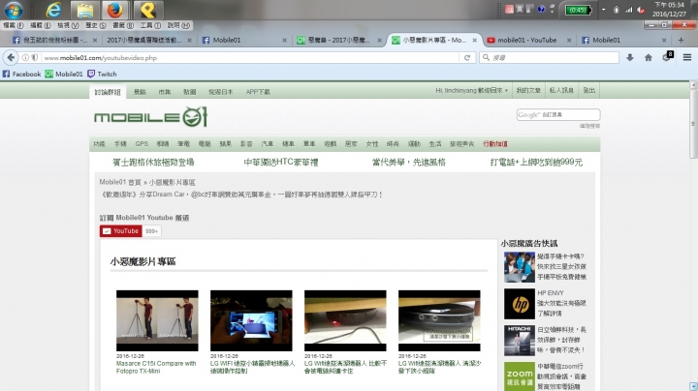Close the mobile01 - YouTube tab

pos(569,40)
